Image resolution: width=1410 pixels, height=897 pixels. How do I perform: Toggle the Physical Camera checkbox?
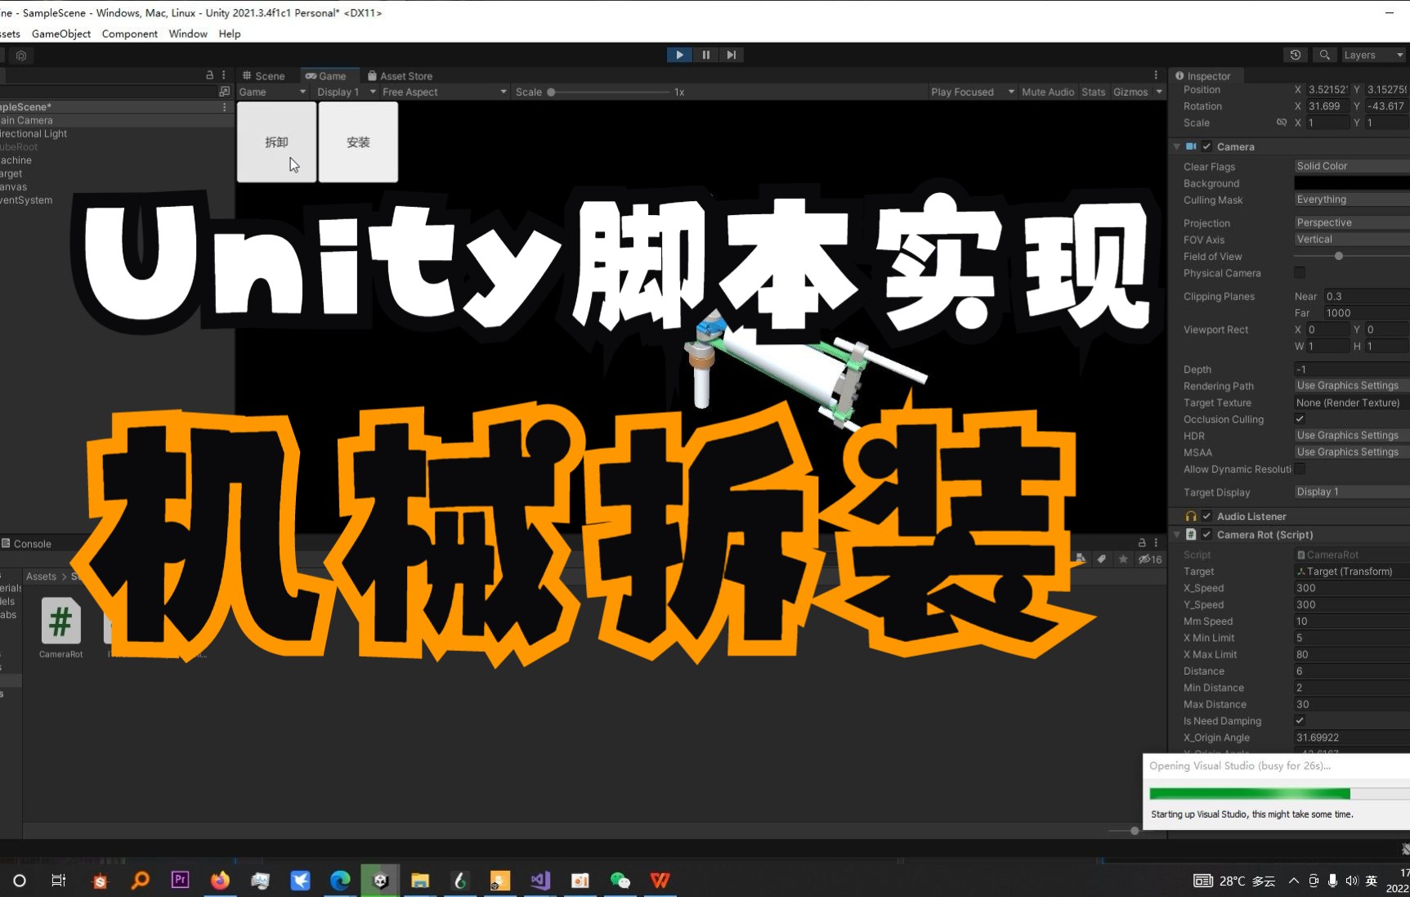point(1300,272)
